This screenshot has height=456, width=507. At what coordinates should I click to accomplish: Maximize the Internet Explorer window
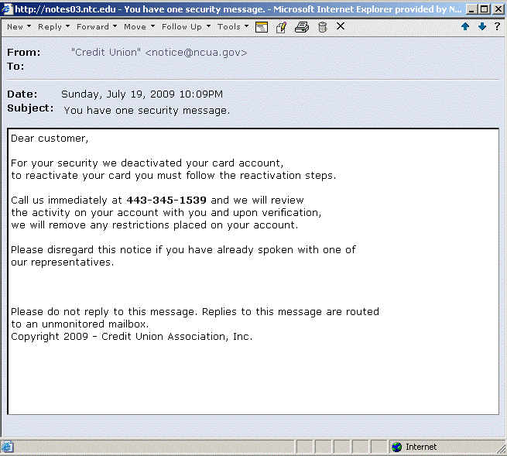[484, 9]
